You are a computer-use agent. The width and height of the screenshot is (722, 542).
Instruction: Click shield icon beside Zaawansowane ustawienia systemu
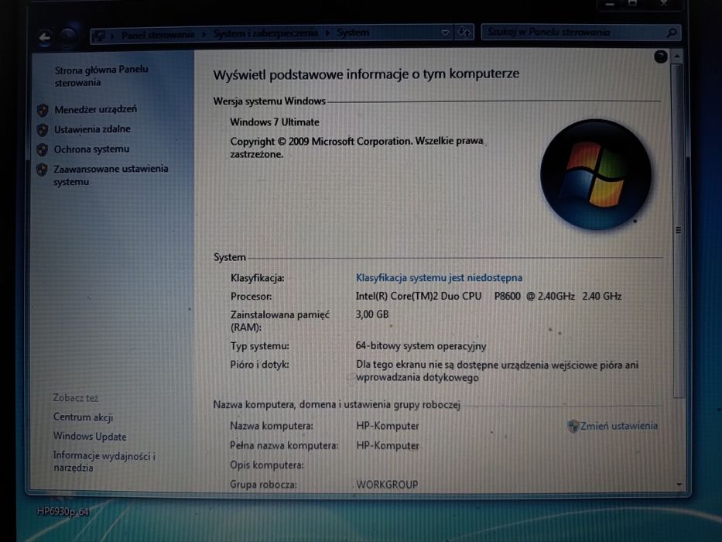point(42,169)
